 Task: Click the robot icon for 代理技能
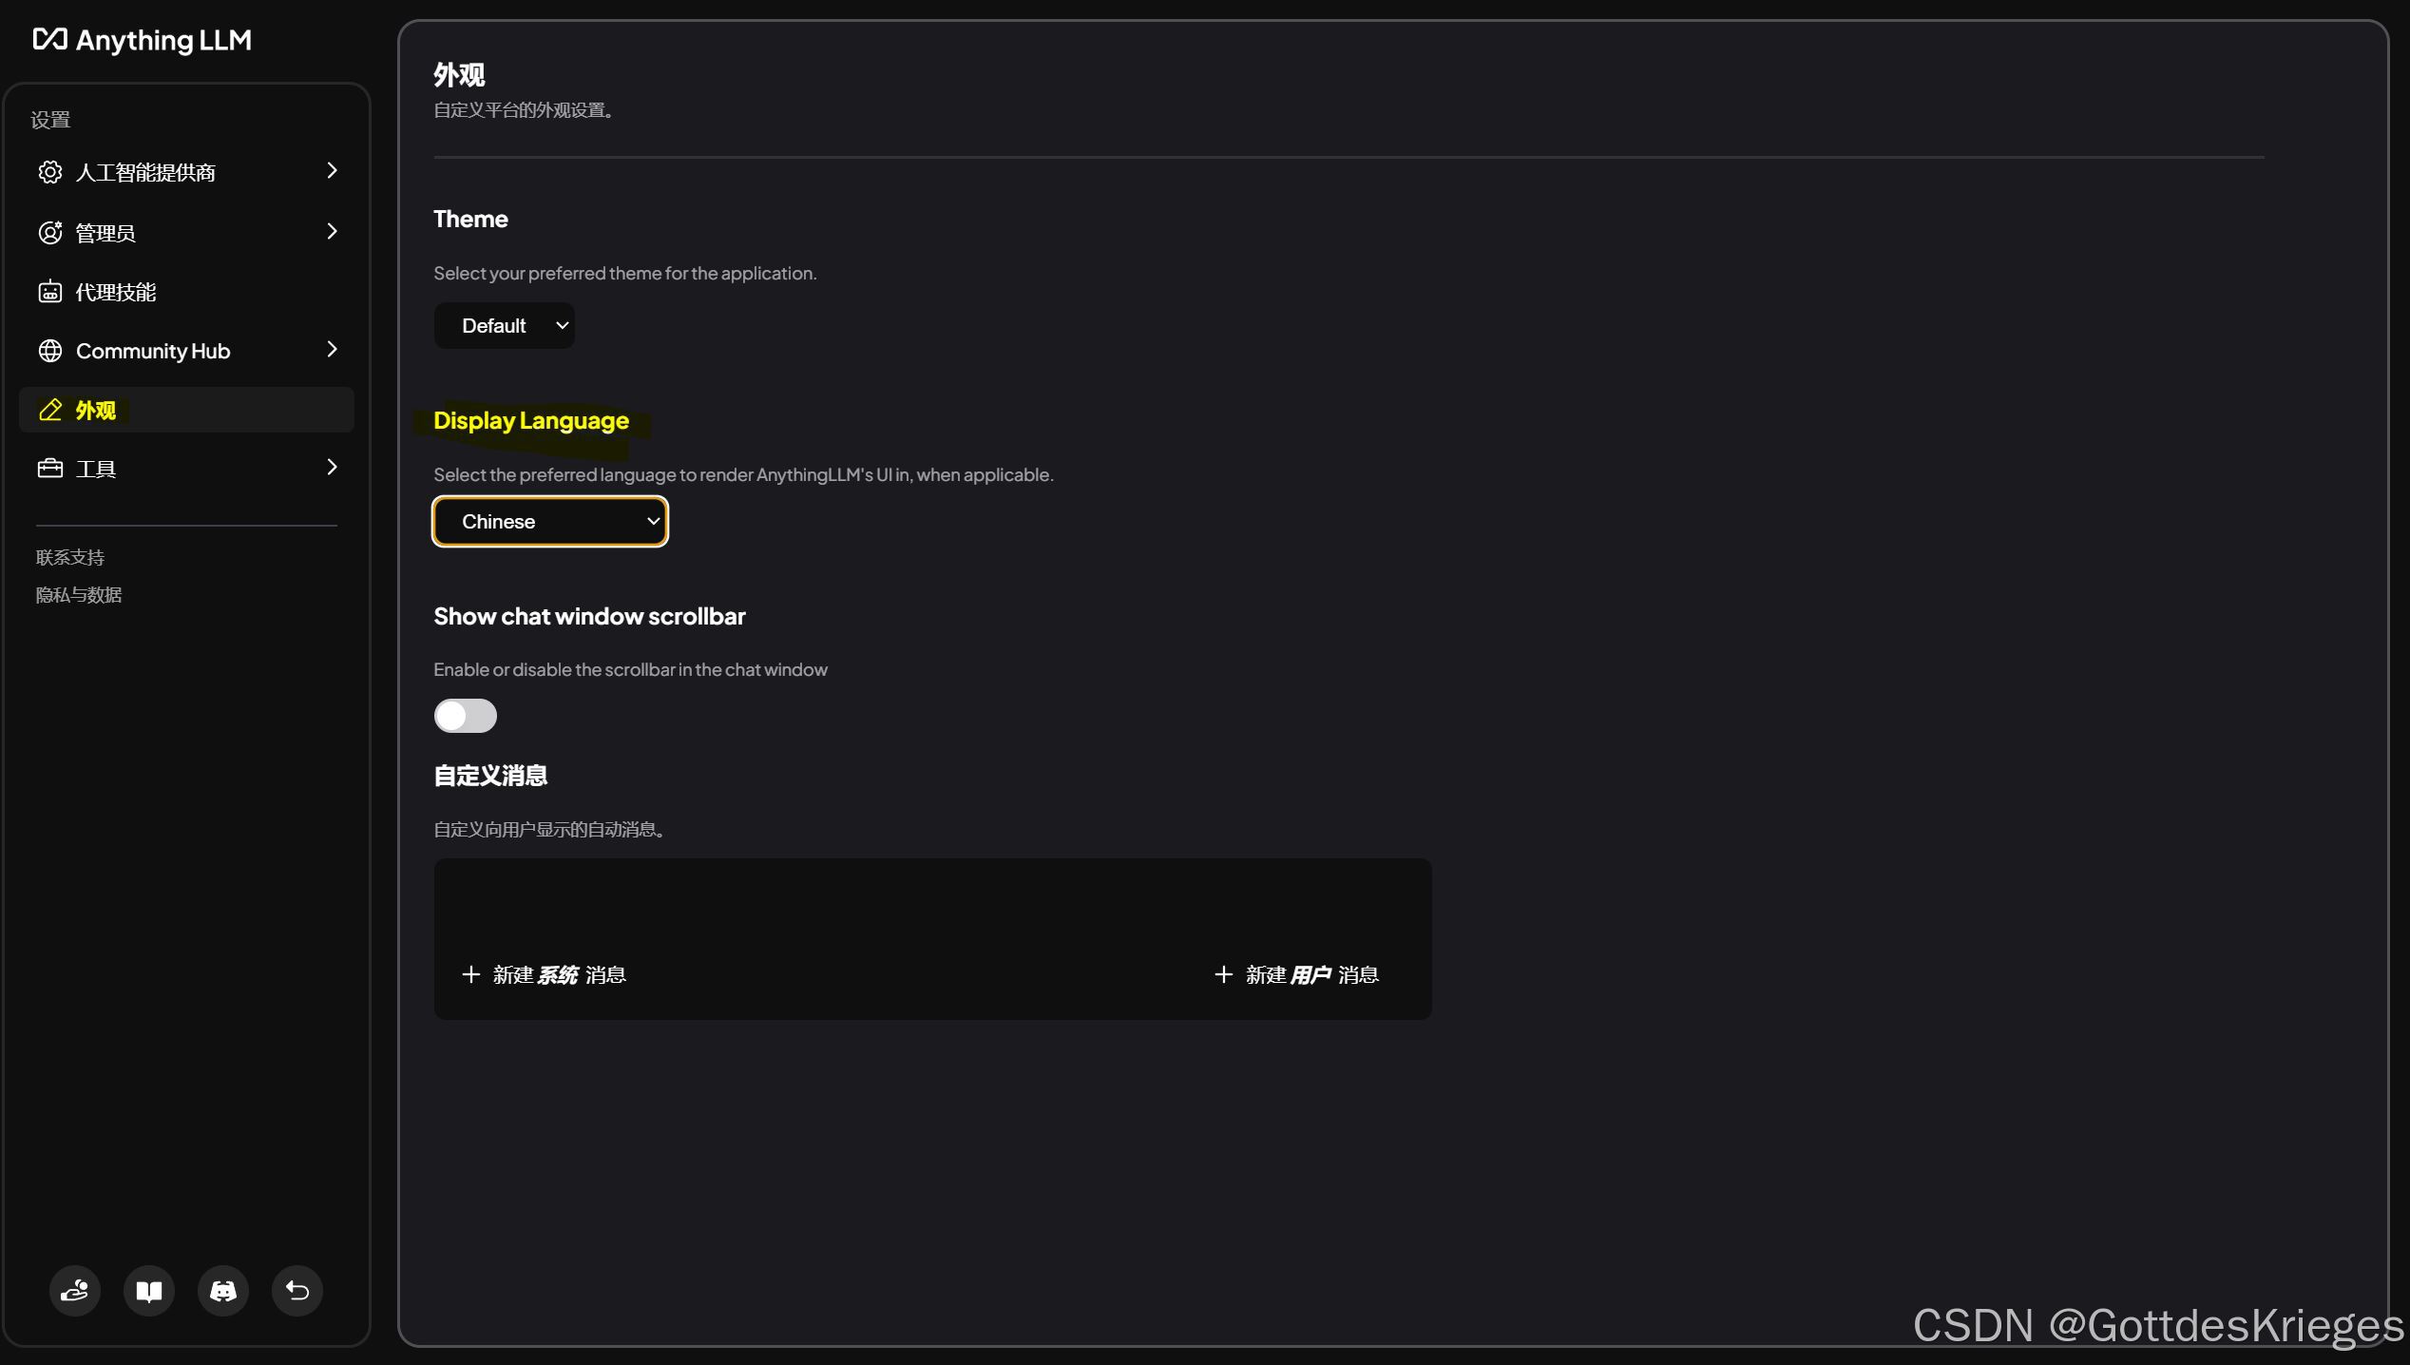coord(50,292)
